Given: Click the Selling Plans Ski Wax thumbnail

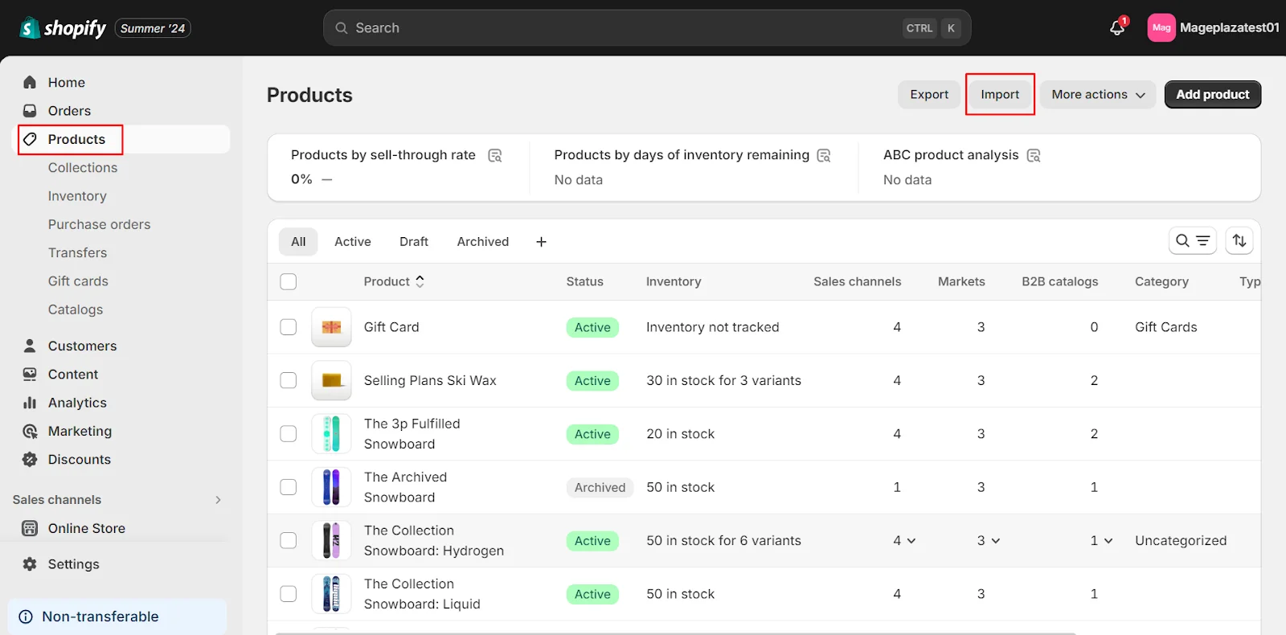Looking at the screenshot, I should click(331, 380).
